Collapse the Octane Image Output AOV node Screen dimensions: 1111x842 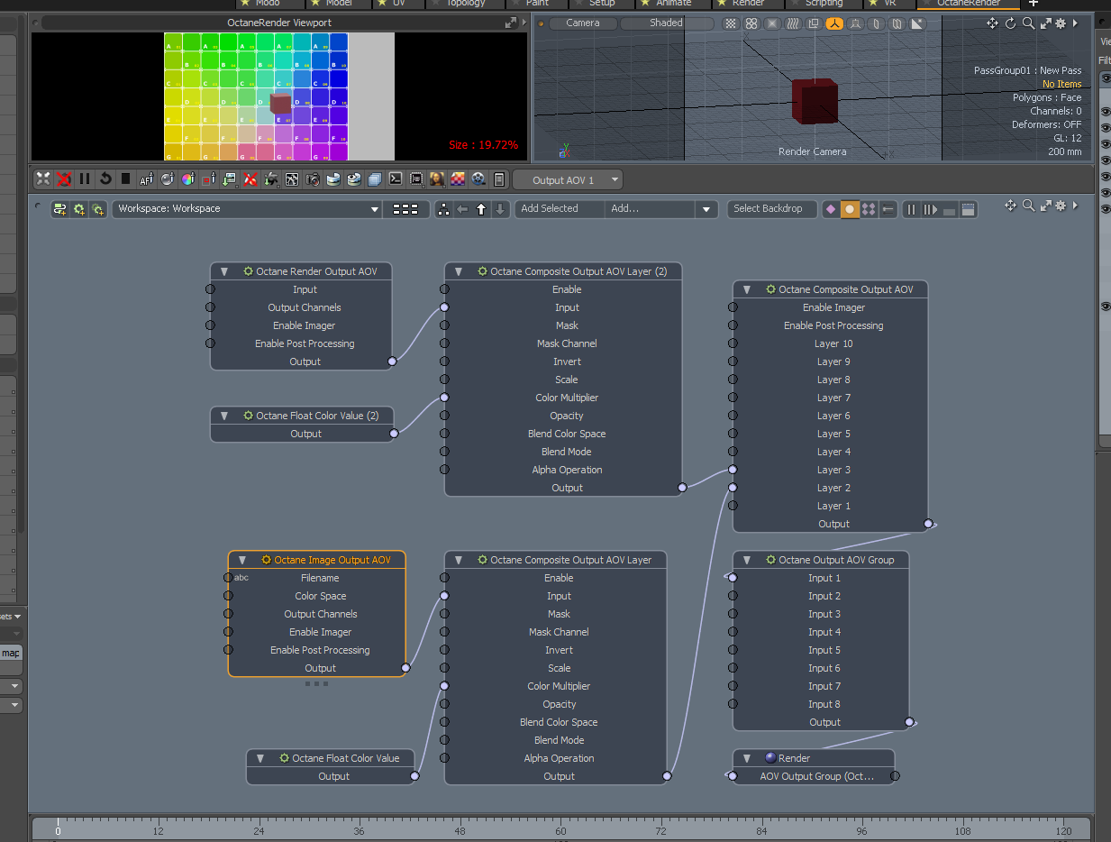[241, 560]
